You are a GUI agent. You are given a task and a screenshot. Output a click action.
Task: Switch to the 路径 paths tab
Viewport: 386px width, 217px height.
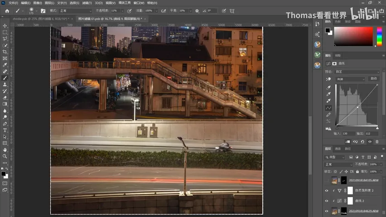(x=347, y=149)
